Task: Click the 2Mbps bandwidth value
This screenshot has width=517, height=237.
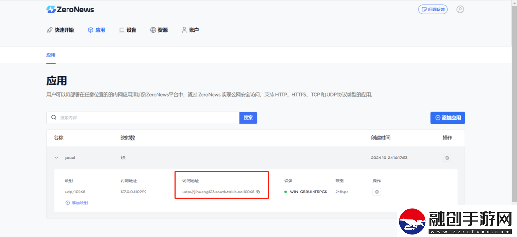Action: (342, 192)
